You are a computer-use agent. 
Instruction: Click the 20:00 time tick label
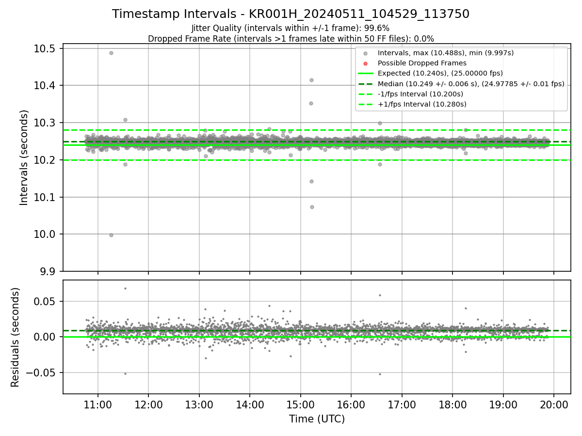554,405
